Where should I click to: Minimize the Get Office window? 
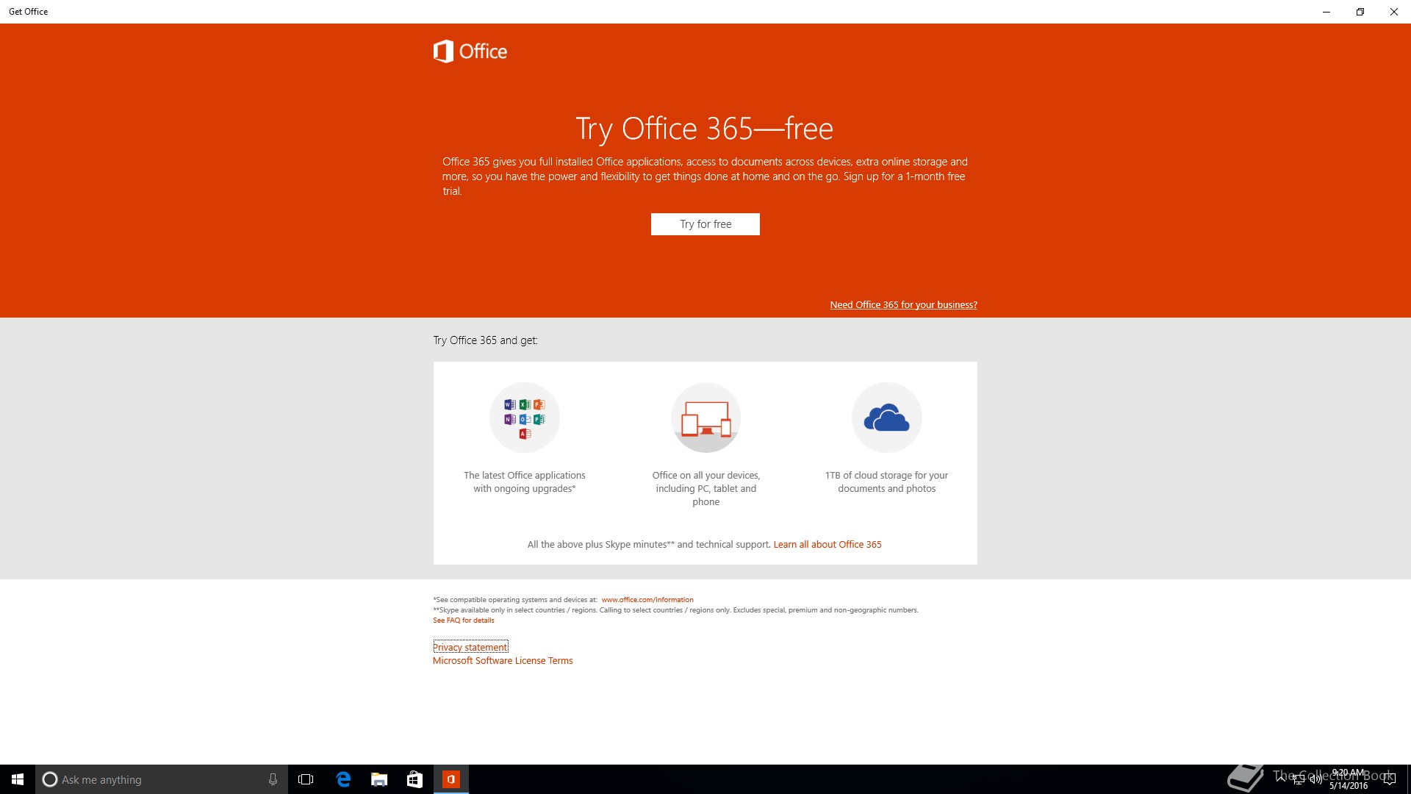1326,12
